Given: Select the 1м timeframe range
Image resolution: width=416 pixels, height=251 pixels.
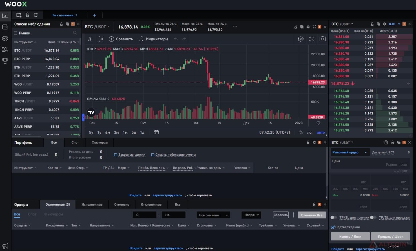Looking at the screenshot, I should 125,132.
